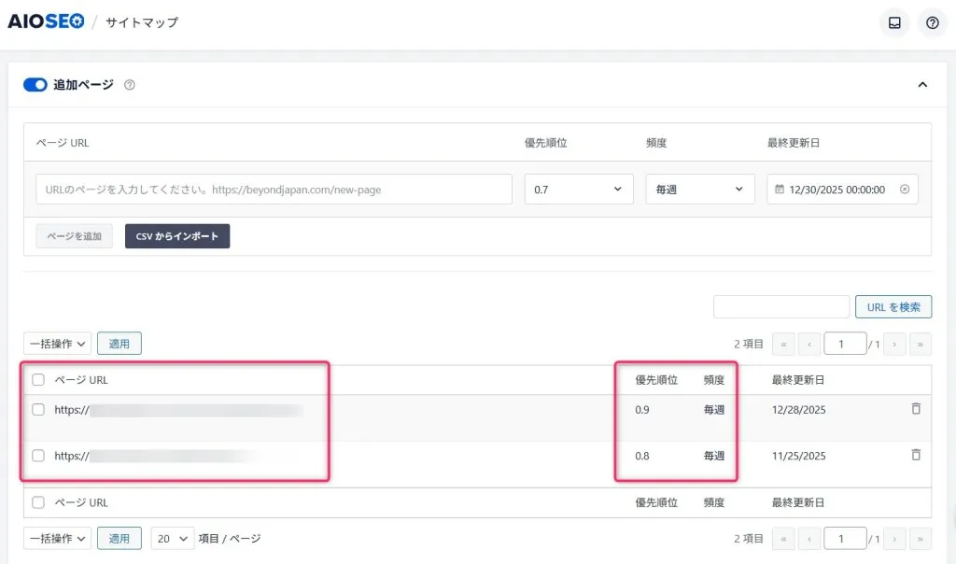
Task: Click the help question mark icon in header
Action: (932, 23)
